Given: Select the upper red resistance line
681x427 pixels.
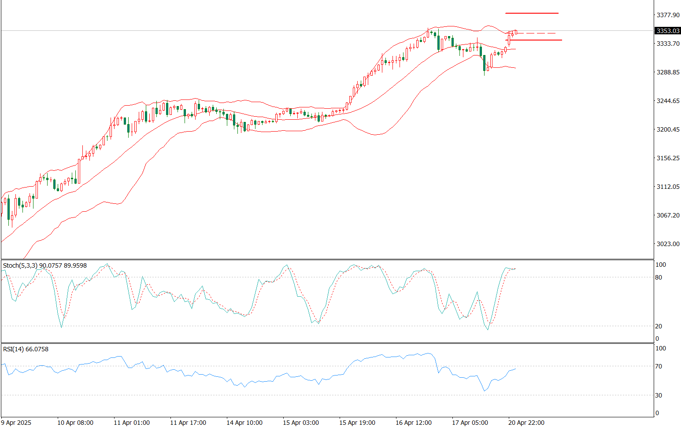Looking at the screenshot, I should (x=532, y=13).
